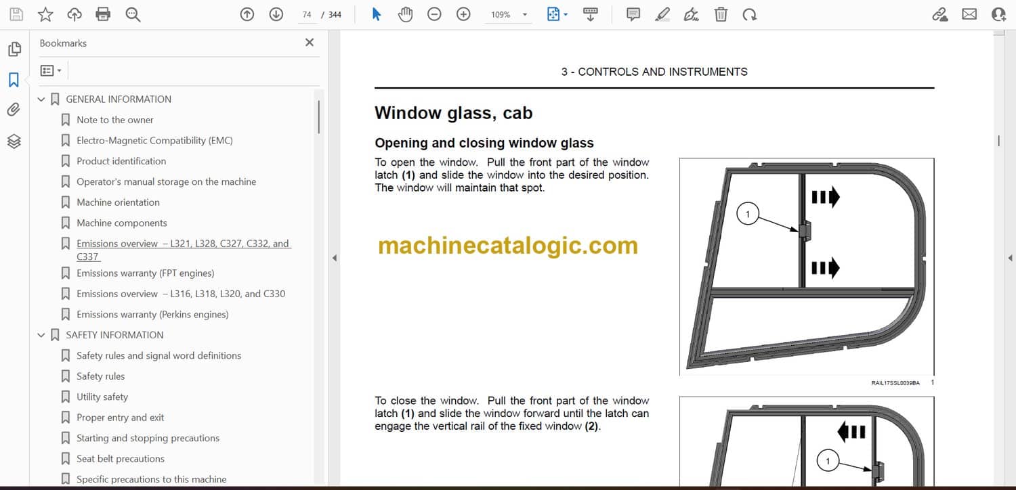This screenshot has height=490, width=1016.
Task: Open Emissions overview L321, L328 bookmark
Action: point(184,250)
